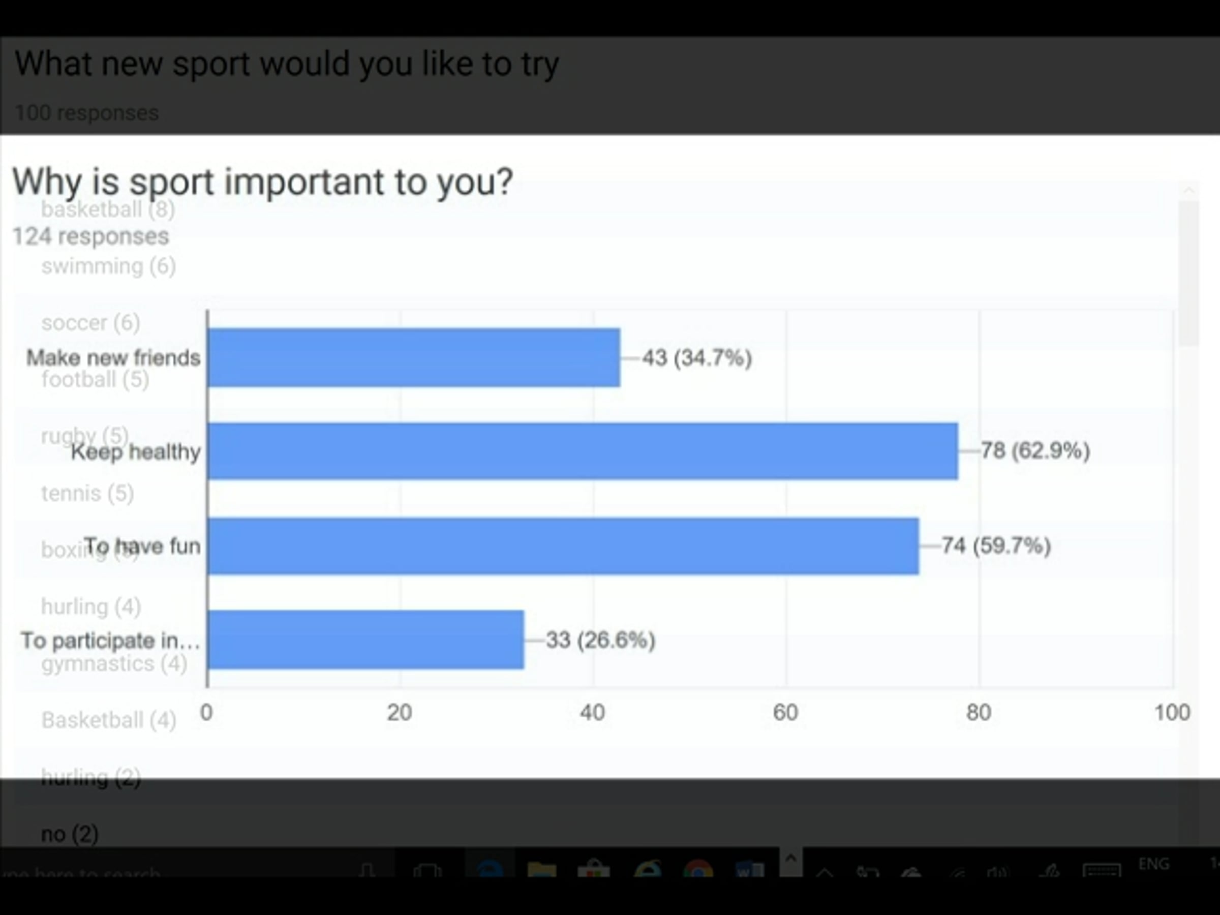Switch input language via ENG indicator
Image resolution: width=1220 pixels, height=915 pixels.
click(x=1153, y=864)
